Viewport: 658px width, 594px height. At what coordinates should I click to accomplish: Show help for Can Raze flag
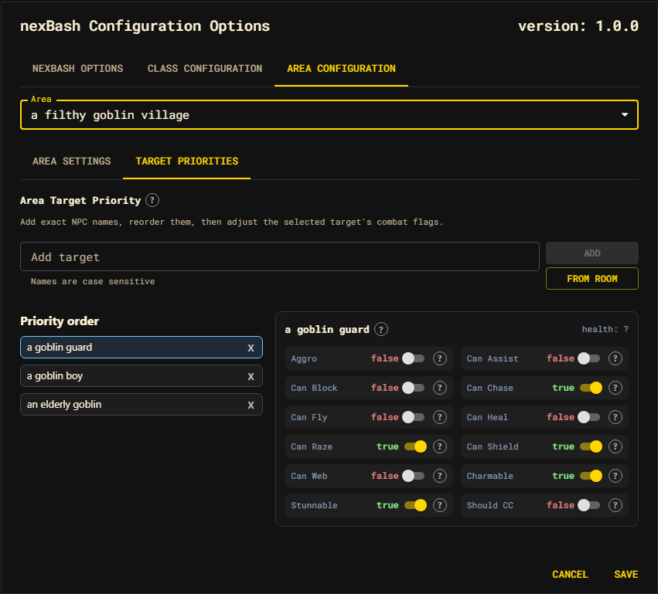[440, 446]
